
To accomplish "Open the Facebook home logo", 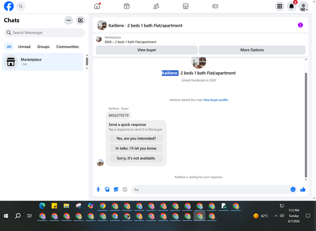I will pyautogui.click(x=9, y=6).
